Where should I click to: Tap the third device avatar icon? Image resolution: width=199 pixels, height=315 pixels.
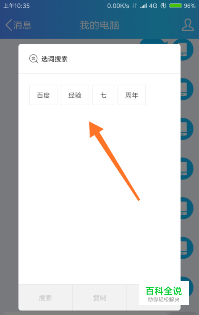[x=187, y=129]
